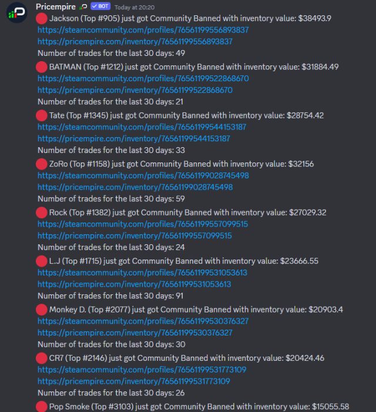Open the Pricempire username profile
This screenshot has height=412, width=376.
(56, 6)
